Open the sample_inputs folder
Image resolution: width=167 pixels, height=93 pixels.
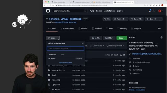coord(58,70)
